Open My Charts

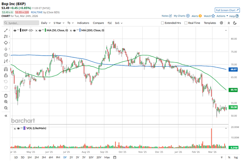coord(182,16)
